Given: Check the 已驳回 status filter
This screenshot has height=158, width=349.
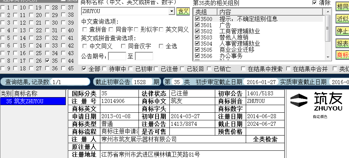Looking at the screenshot, I should tap(182, 68).
